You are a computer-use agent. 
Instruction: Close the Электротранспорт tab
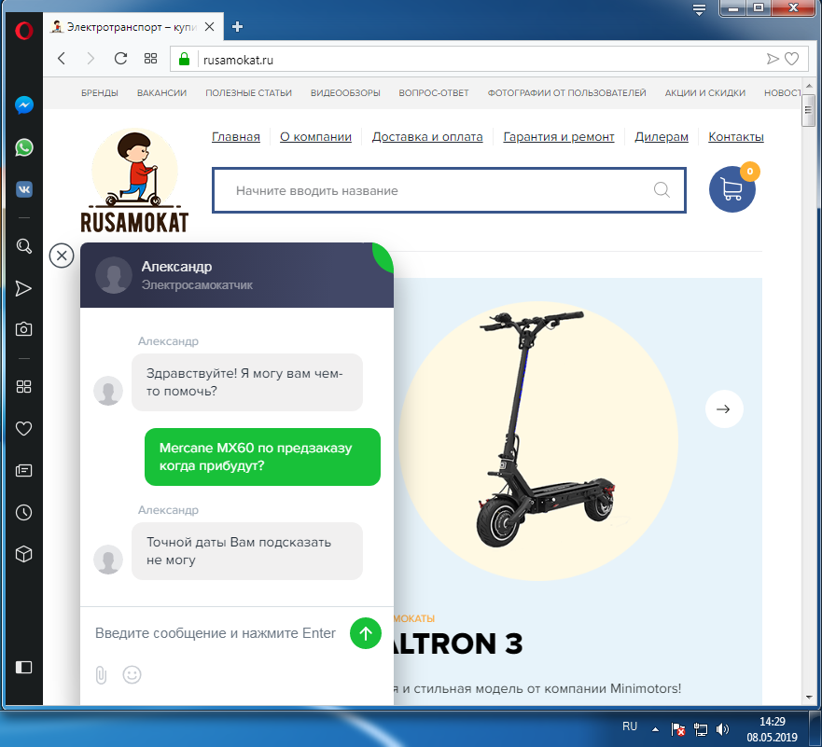point(209,27)
